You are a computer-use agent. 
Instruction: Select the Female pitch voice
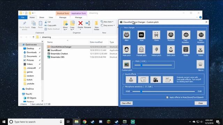point(141,50)
